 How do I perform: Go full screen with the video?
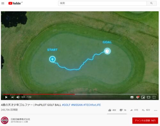[x=154, y=97]
